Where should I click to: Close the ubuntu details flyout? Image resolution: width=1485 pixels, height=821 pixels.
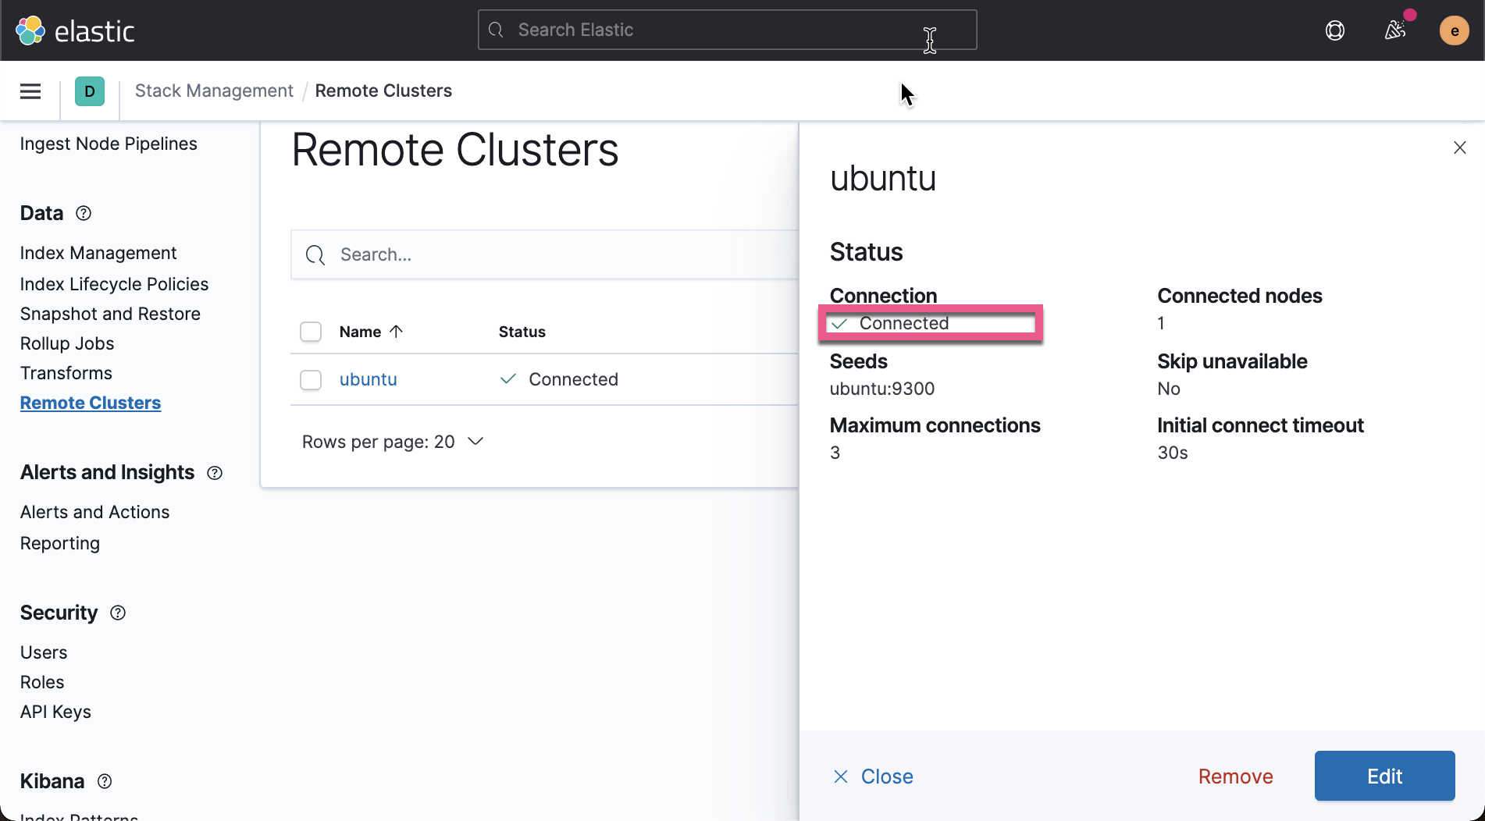1461,147
